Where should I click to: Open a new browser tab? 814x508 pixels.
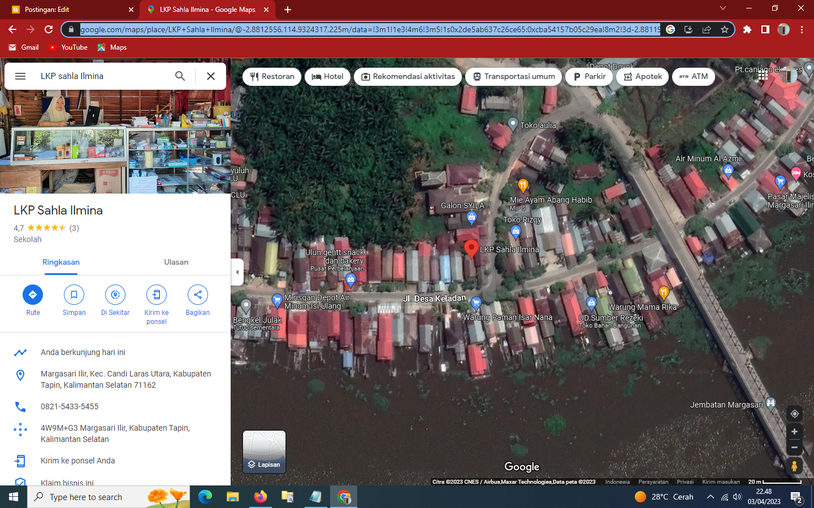(288, 10)
